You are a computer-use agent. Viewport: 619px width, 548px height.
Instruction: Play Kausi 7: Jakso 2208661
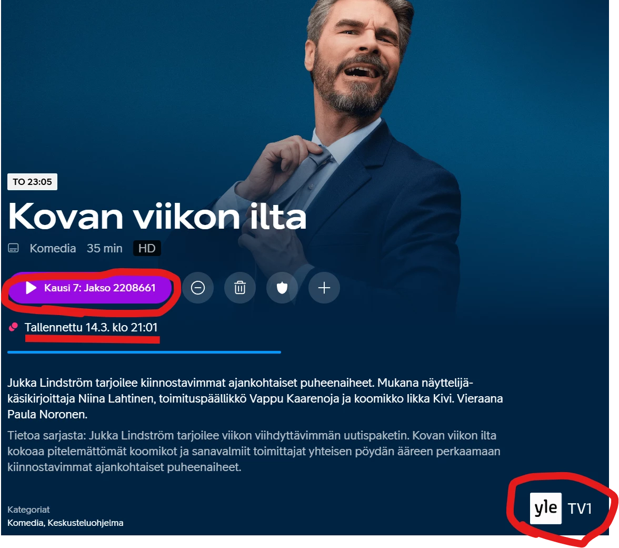pos(90,288)
